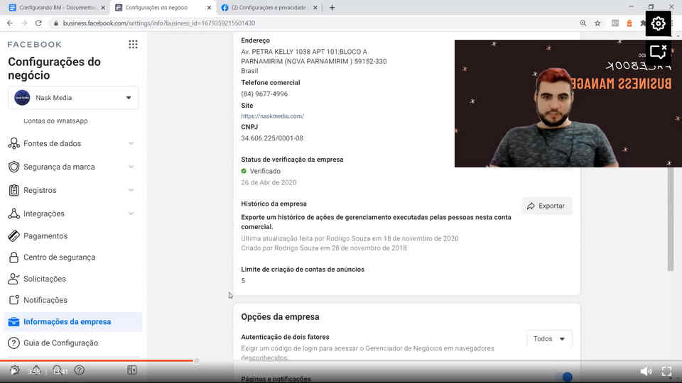Click the Registros clipboard icon
The height and width of the screenshot is (383, 682).
[x=14, y=190]
